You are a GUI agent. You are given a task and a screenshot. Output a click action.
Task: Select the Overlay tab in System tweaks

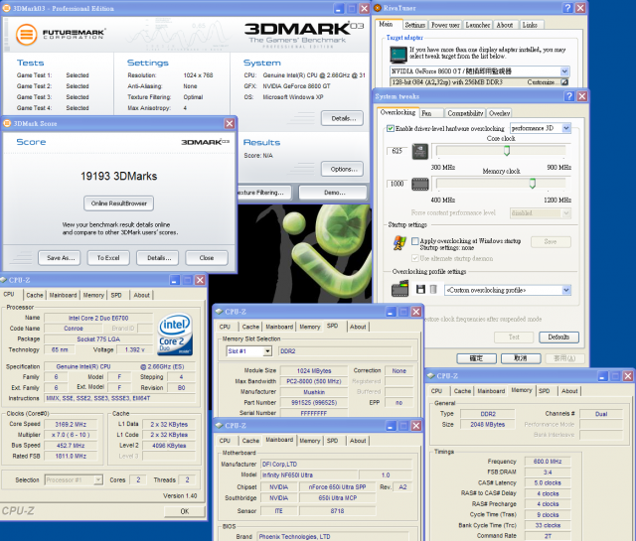[x=499, y=113]
